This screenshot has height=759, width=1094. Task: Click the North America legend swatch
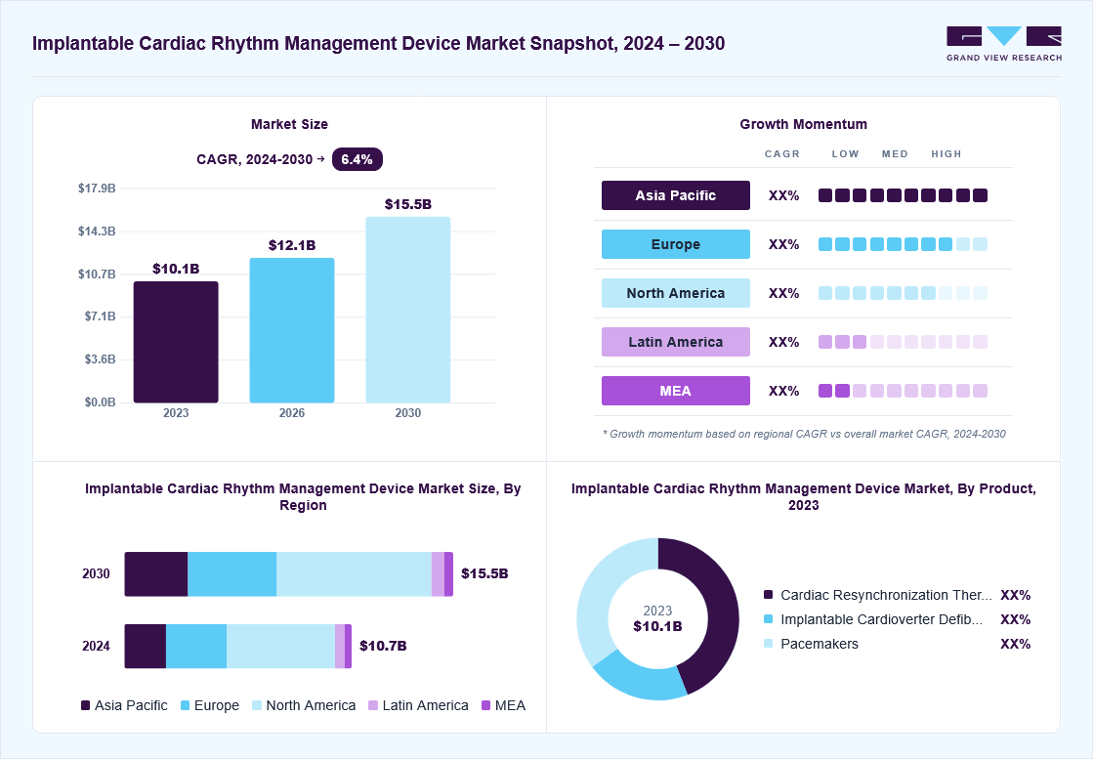[257, 705]
